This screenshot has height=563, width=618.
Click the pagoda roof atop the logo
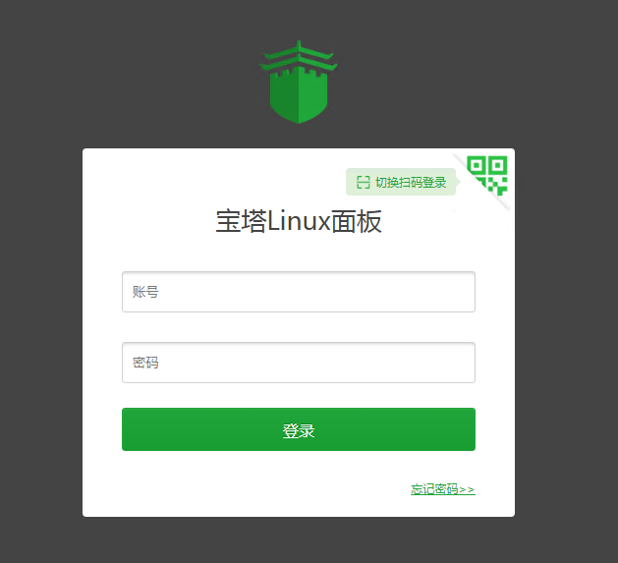tap(299, 56)
